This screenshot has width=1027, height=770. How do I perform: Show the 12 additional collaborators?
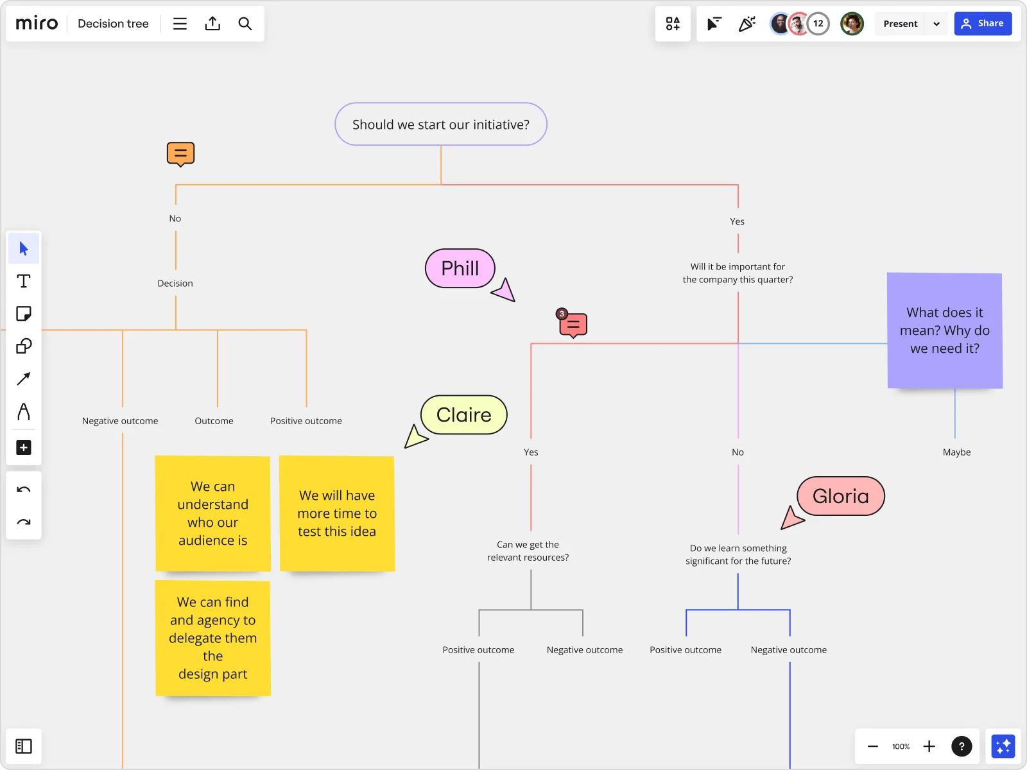(818, 24)
